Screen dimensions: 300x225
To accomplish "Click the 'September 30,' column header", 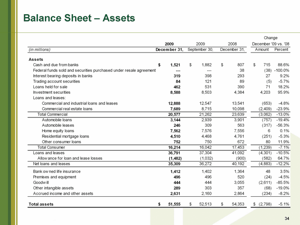I will point(200,50).
